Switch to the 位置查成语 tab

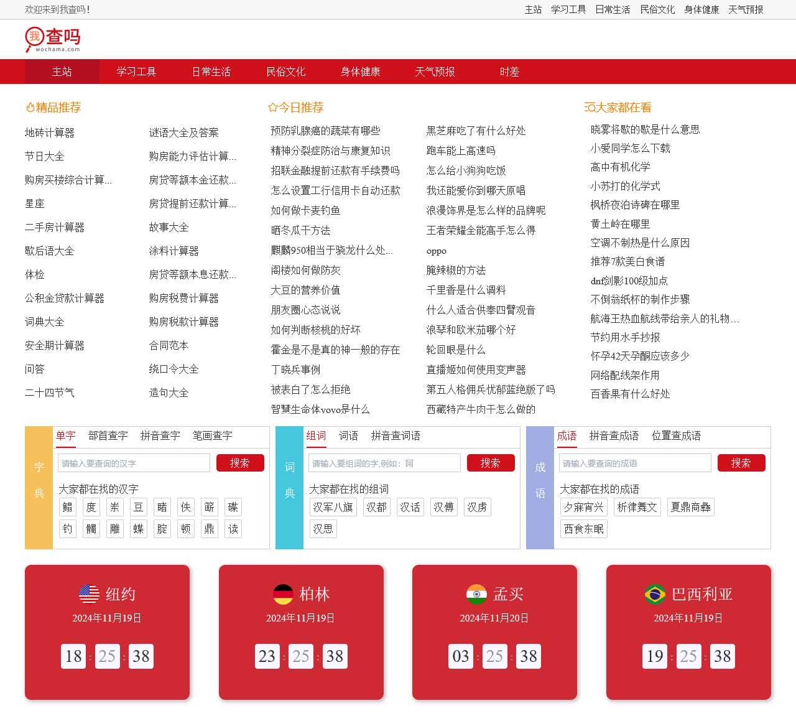tap(677, 435)
